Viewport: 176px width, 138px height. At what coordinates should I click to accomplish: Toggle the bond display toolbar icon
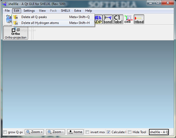108,19
